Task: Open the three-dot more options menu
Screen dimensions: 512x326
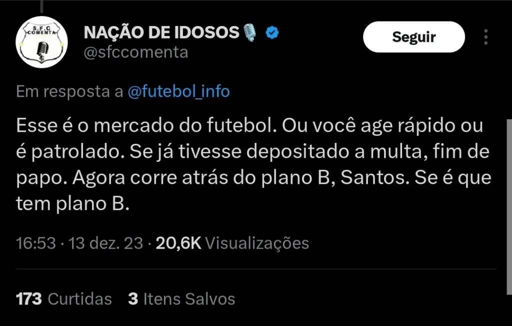Action: point(486,37)
